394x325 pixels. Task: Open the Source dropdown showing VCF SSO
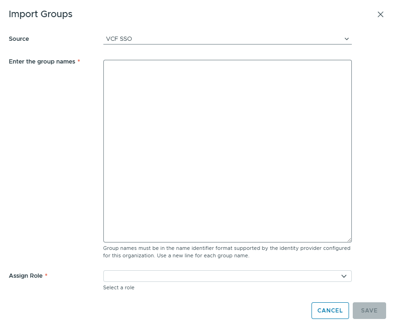click(x=228, y=39)
